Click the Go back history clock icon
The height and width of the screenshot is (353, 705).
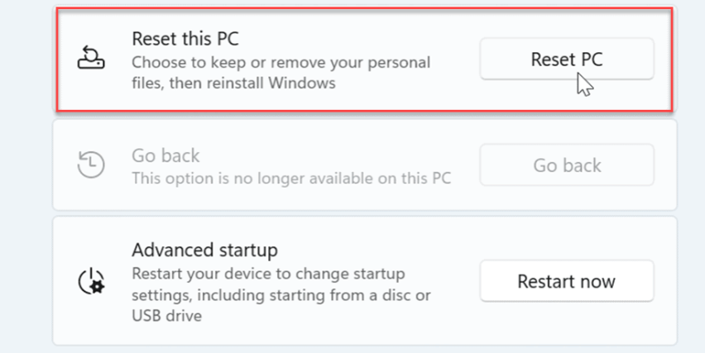pyautogui.click(x=89, y=165)
